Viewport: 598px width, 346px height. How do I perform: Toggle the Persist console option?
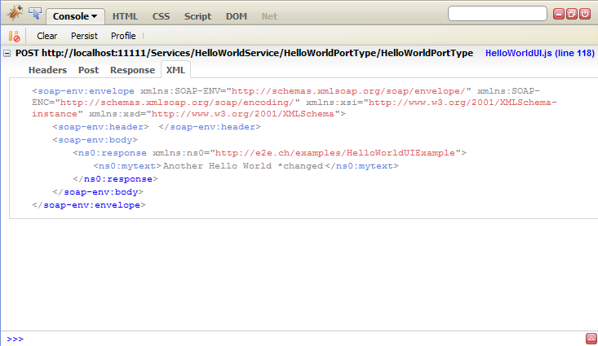[x=84, y=36]
